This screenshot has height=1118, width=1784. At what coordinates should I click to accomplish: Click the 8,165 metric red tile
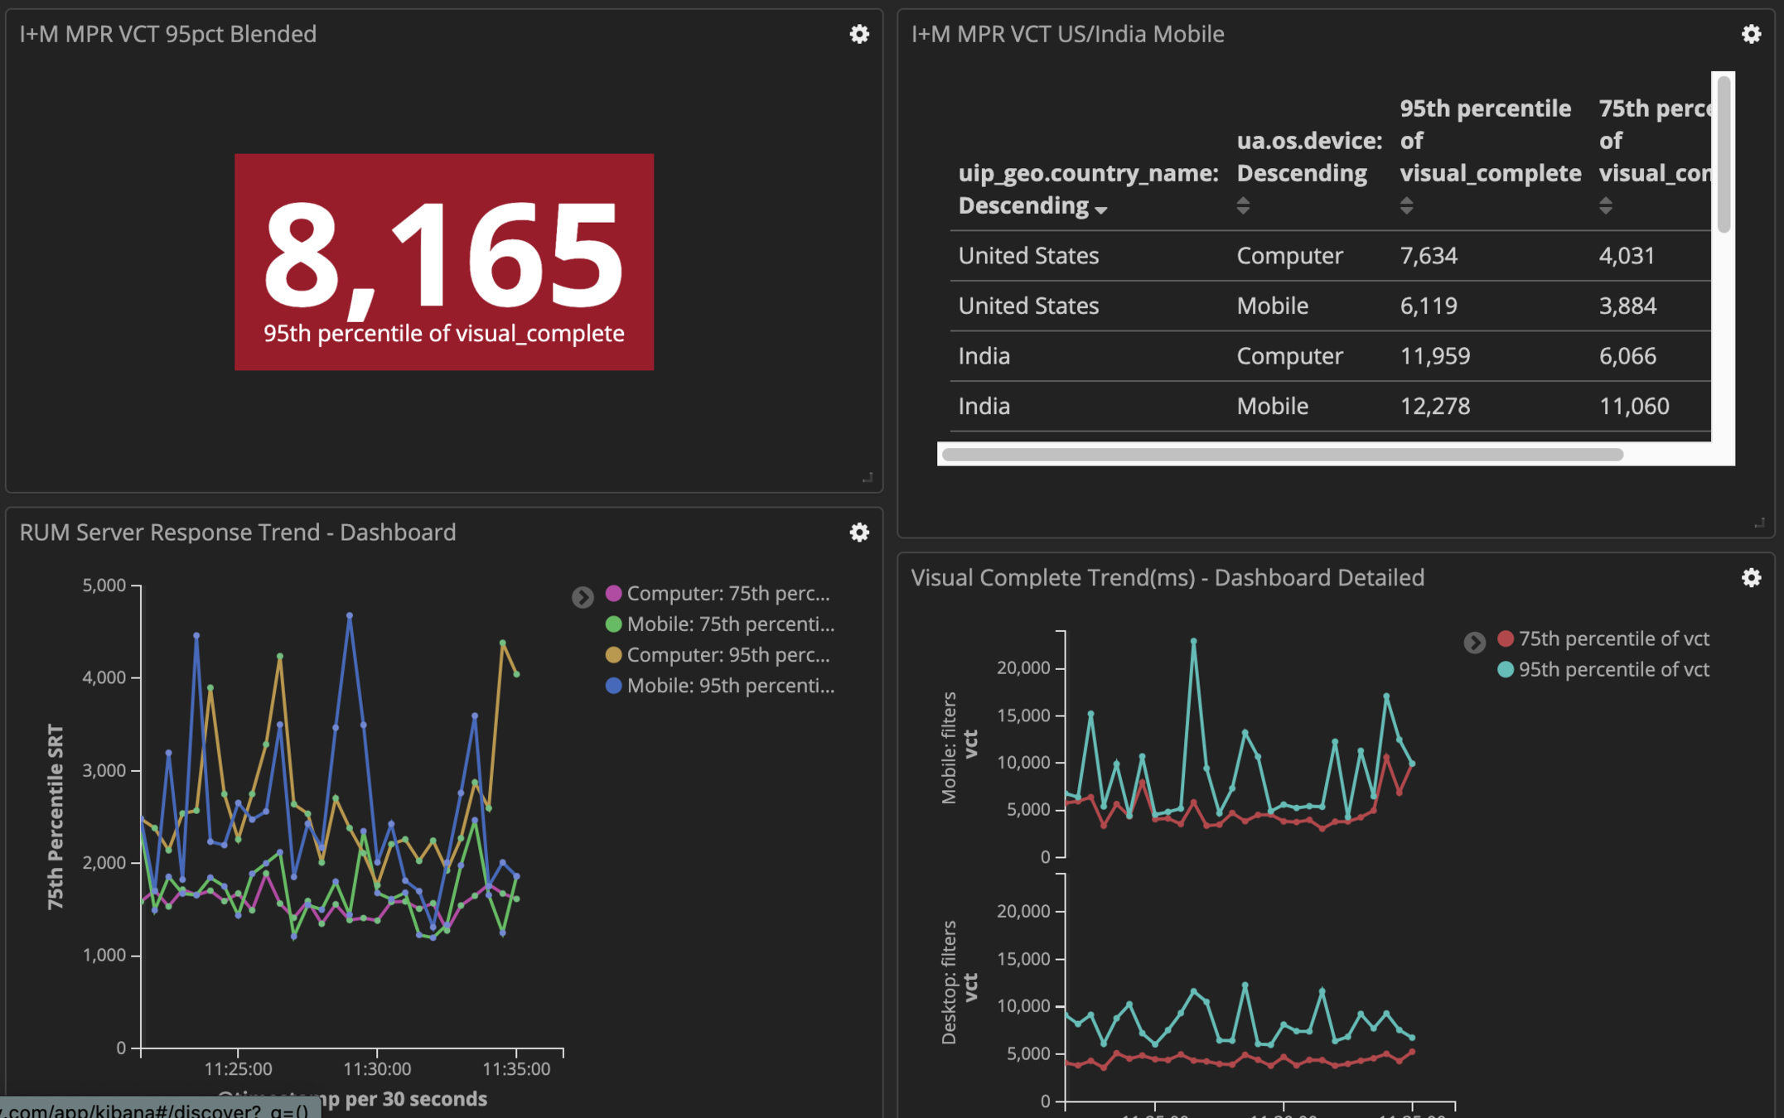click(x=444, y=262)
